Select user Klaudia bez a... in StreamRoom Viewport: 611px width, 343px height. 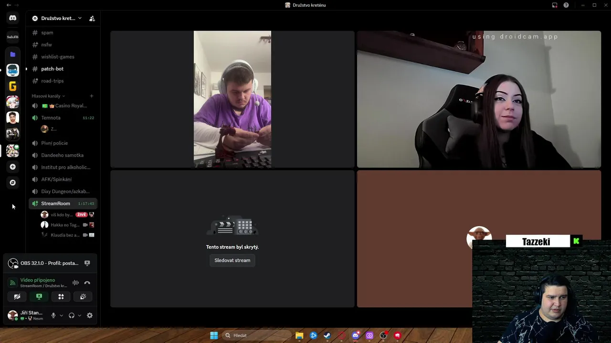coord(67,235)
